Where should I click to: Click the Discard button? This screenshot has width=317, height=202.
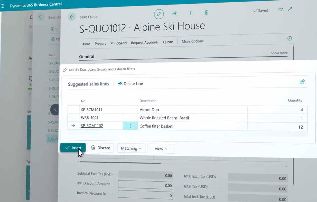click(101, 148)
